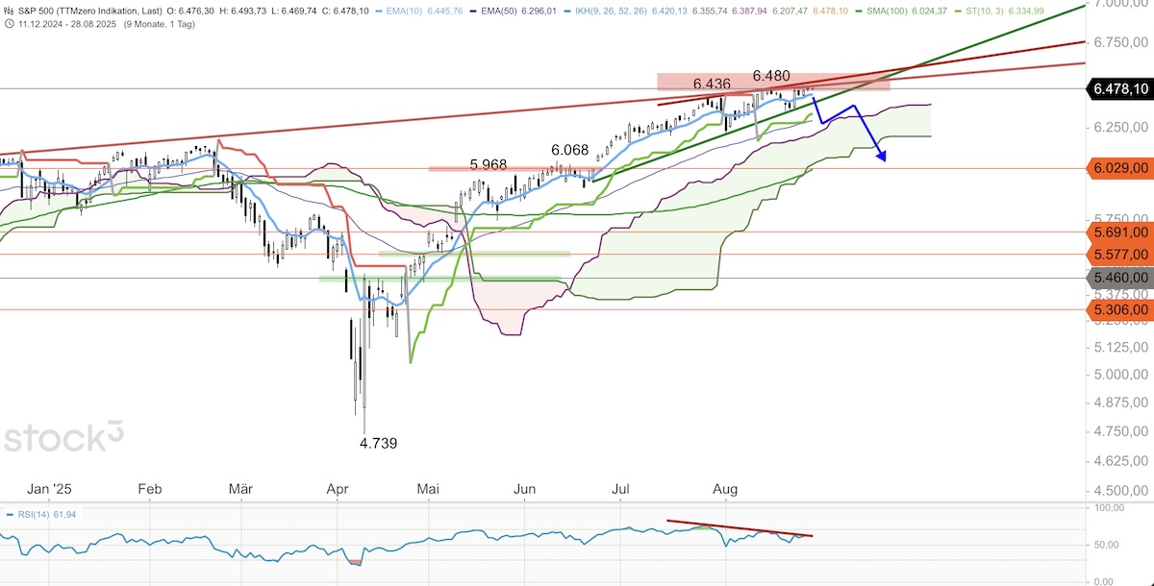
Task: Click the 6.029,00 price level tag
Action: (1119, 168)
